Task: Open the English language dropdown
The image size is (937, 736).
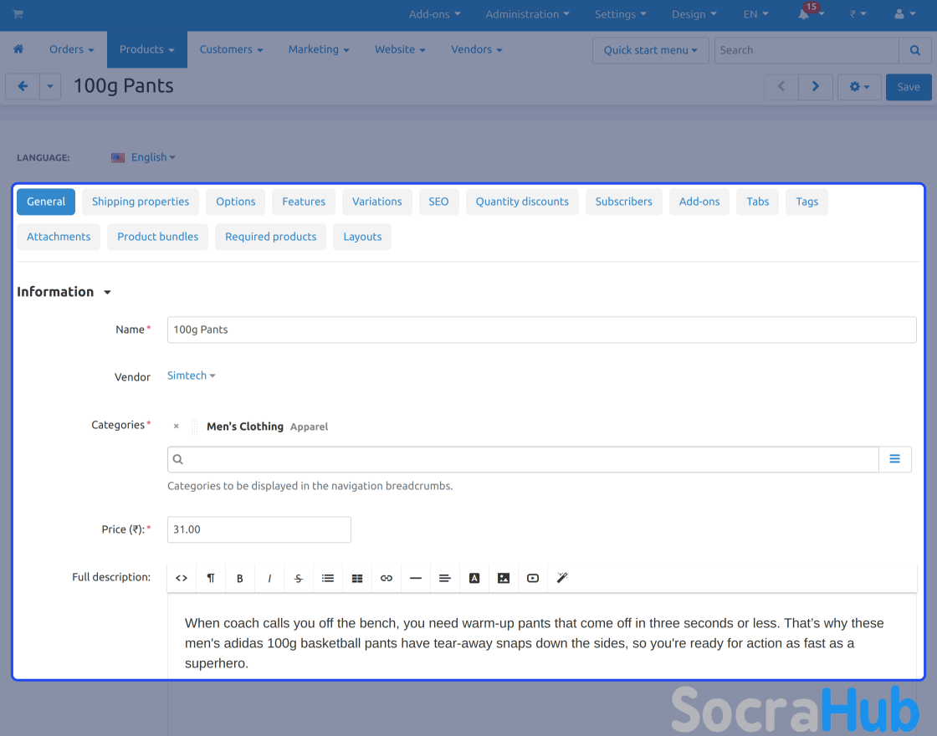Action: [144, 157]
